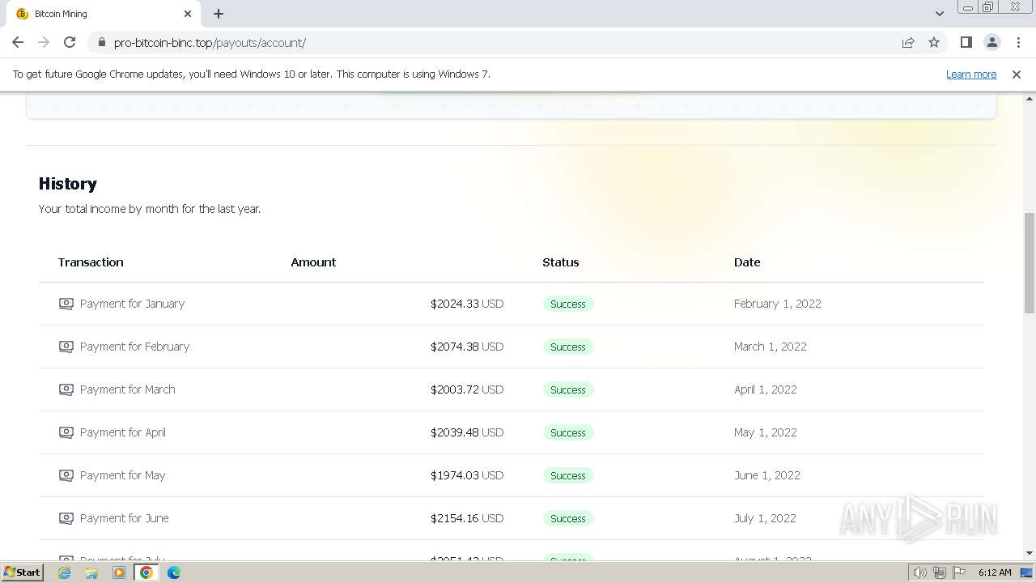
Task: Click the Payment for February icon
Action: coord(66,347)
